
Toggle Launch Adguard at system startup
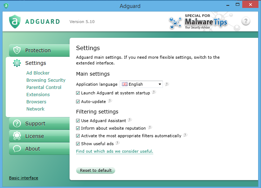tap(78, 93)
